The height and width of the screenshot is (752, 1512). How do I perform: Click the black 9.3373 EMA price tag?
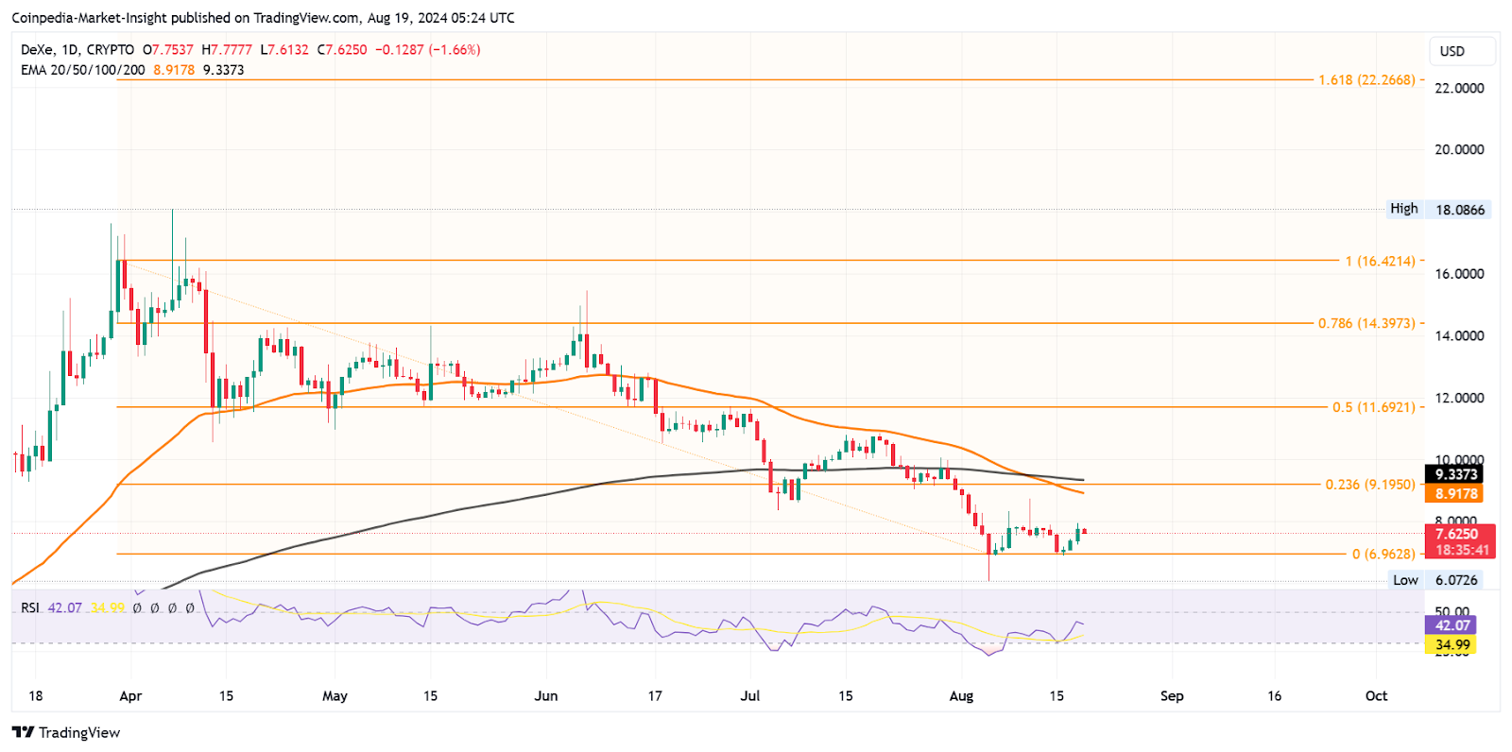[1453, 474]
